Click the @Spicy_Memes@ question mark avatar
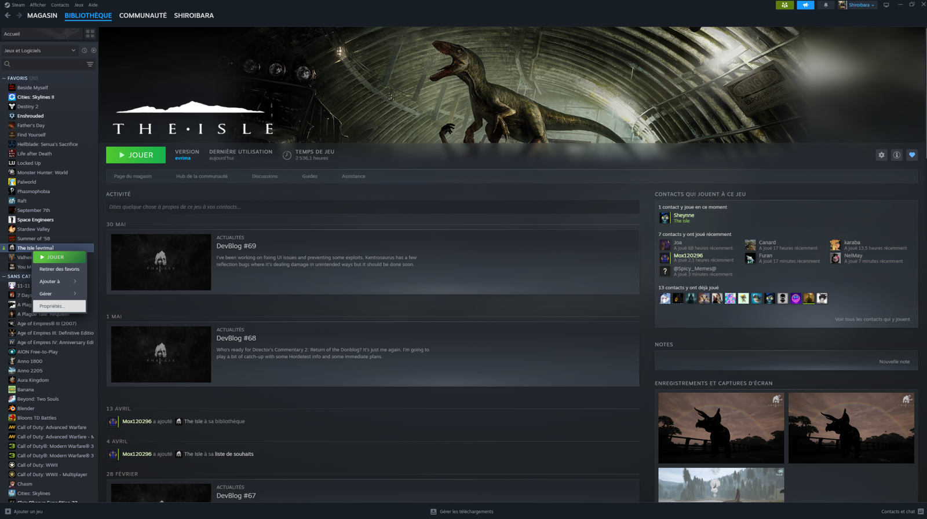 (665, 271)
